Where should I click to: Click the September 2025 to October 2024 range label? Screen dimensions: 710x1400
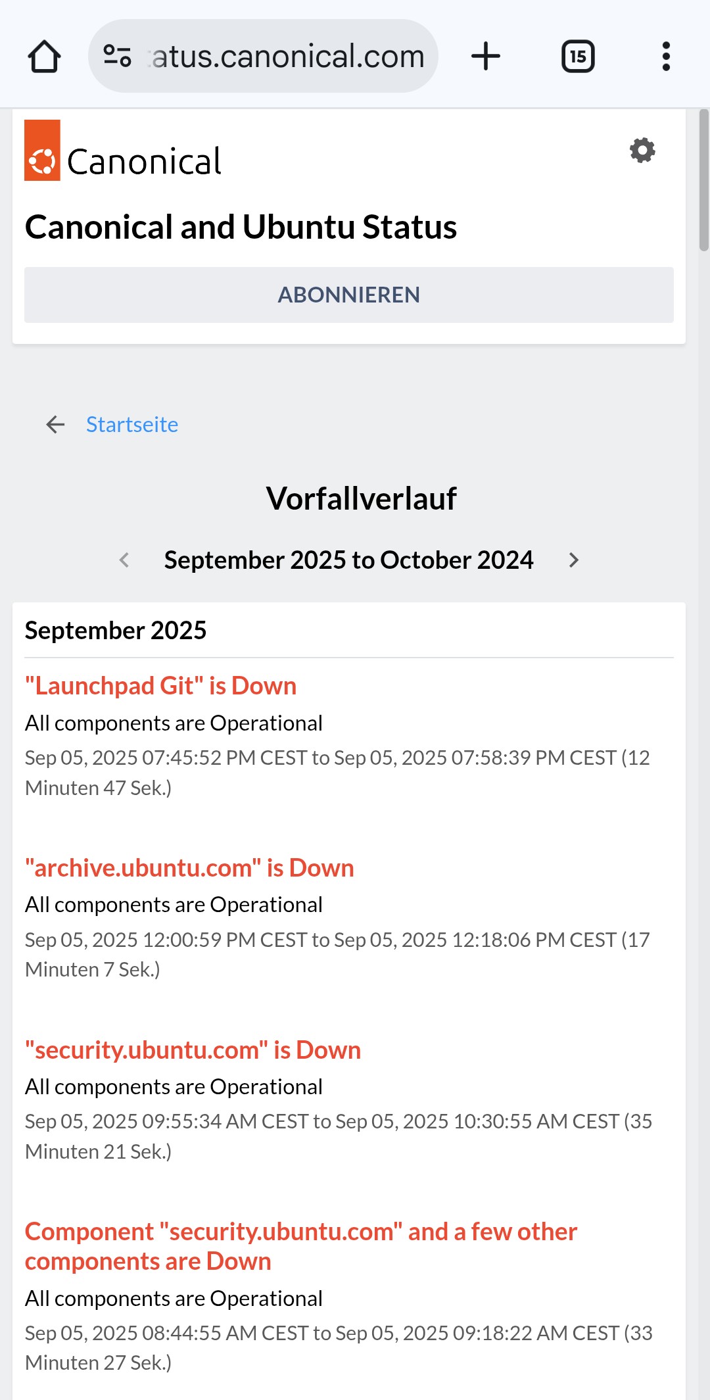click(348, 560)
